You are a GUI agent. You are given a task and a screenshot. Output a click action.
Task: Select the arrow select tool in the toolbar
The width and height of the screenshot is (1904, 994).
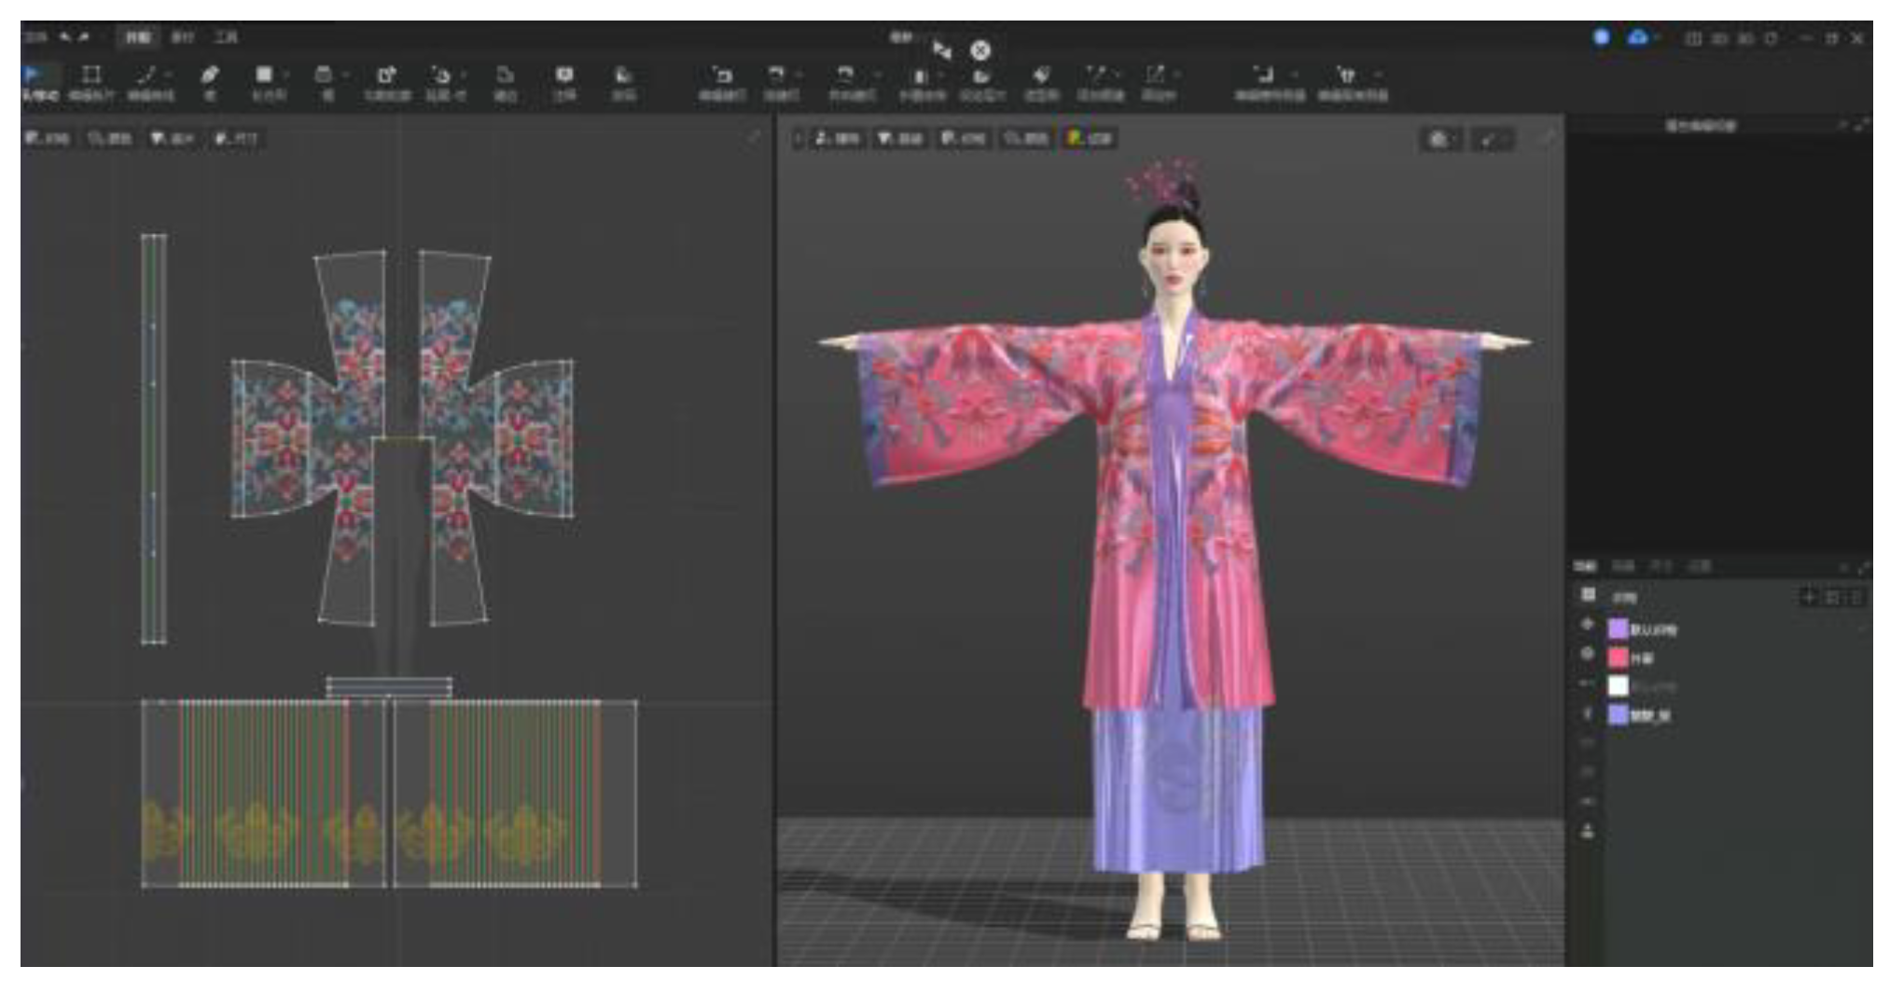pyautogui.click(x=34, y=75)
